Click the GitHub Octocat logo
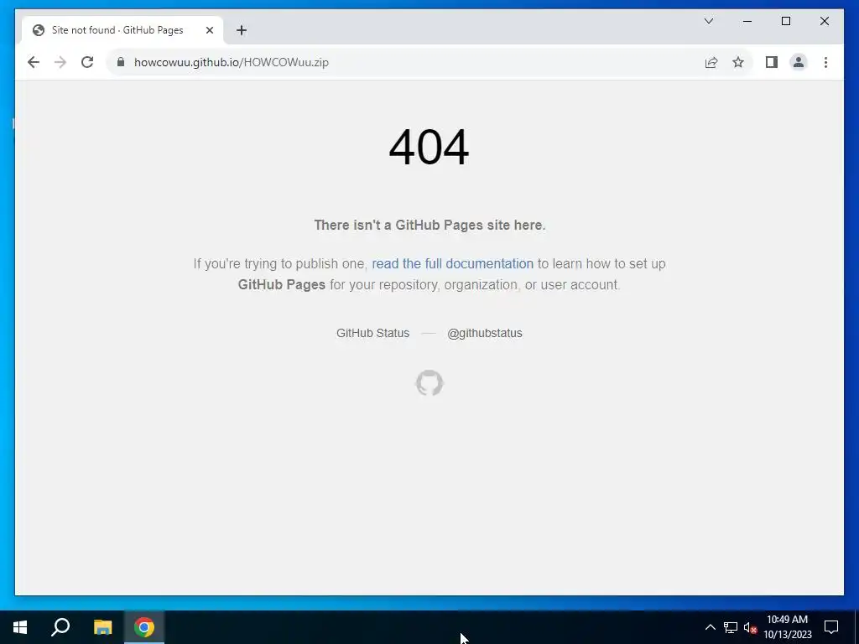Viewport: 859px width, 644px height. 429,382
